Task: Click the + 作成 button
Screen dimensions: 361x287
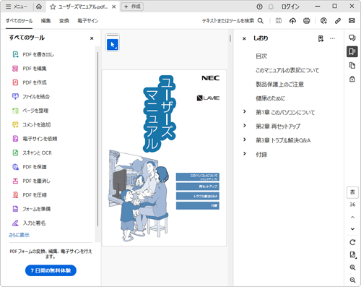Action: coord(132,7)
